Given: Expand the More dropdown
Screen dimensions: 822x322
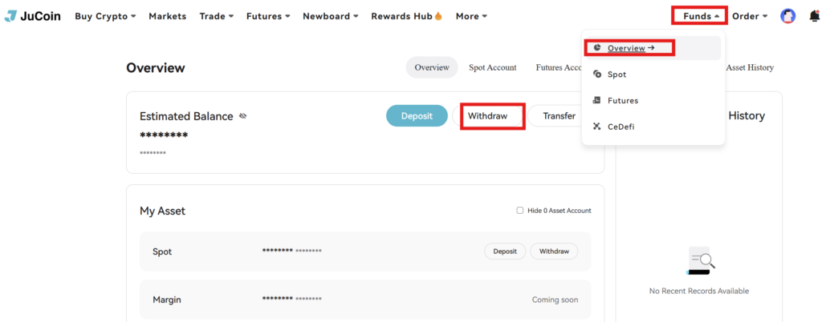Looking at the screenshot, I should point(471,16).
